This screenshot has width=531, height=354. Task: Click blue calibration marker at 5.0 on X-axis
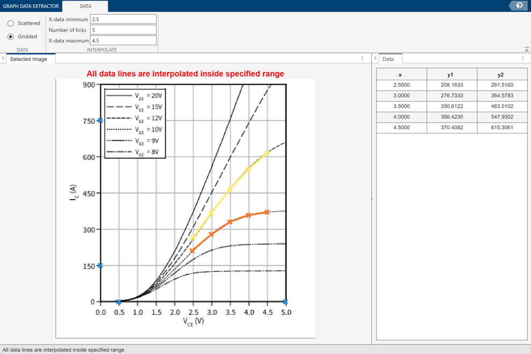[x=285, y=302]
